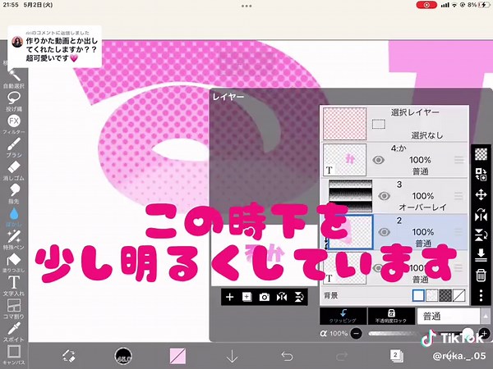Adjust the alpha opacity slider

pos(422,333)
